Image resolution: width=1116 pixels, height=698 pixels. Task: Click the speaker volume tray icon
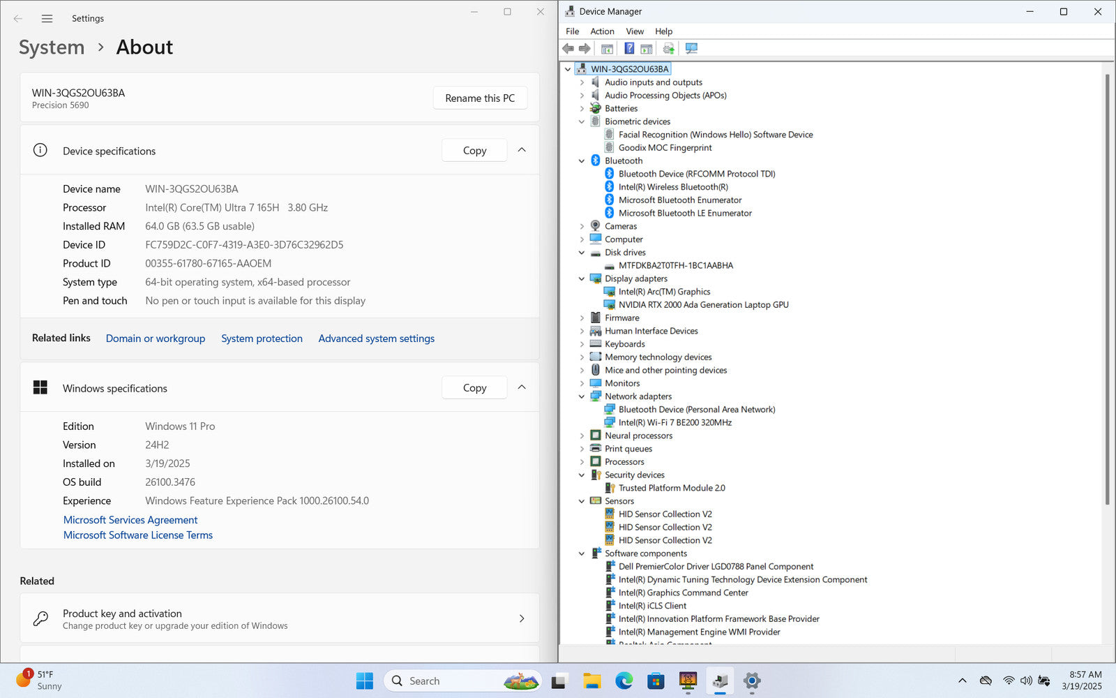1026,681
